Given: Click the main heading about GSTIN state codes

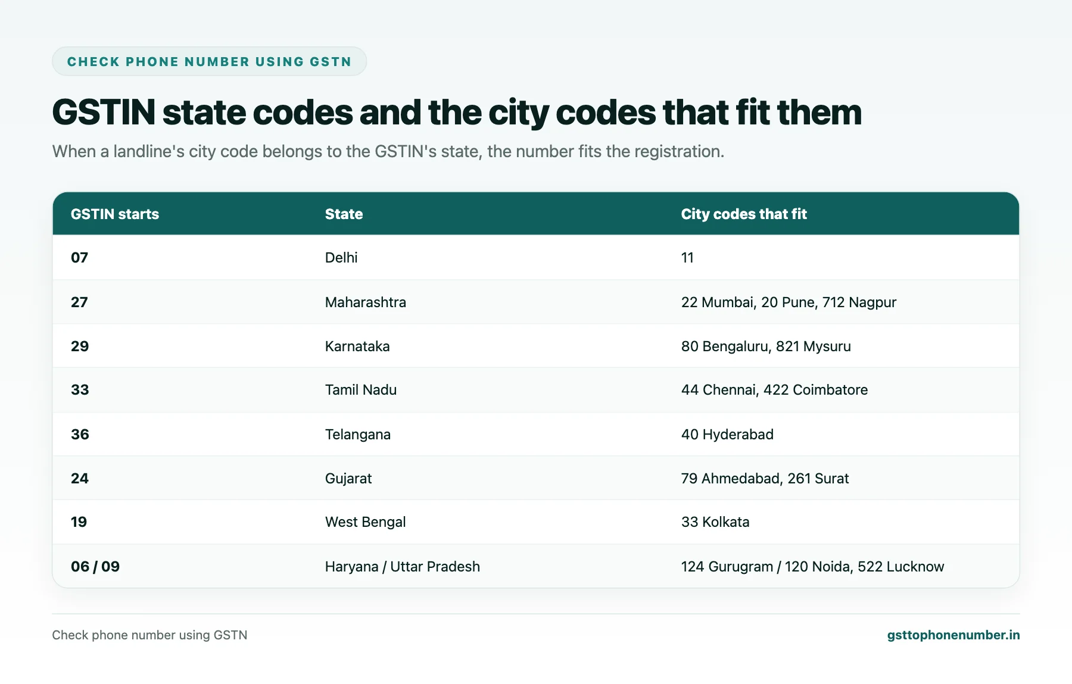Looking at the screenshot, I should (x=457, y=113).
